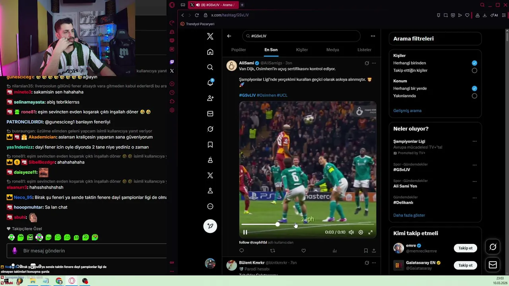This screenshot has height=286, width=509.
Task: Select 'Herhangi birinden' people filter
Action: pos(474,63)
